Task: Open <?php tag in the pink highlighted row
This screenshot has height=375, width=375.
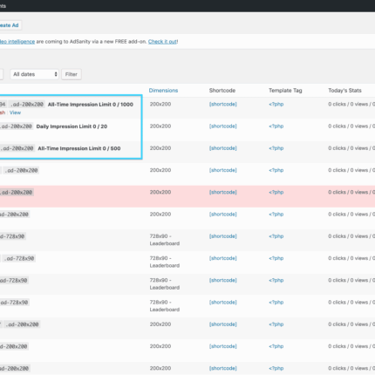Action: click(x=276, y=192)
